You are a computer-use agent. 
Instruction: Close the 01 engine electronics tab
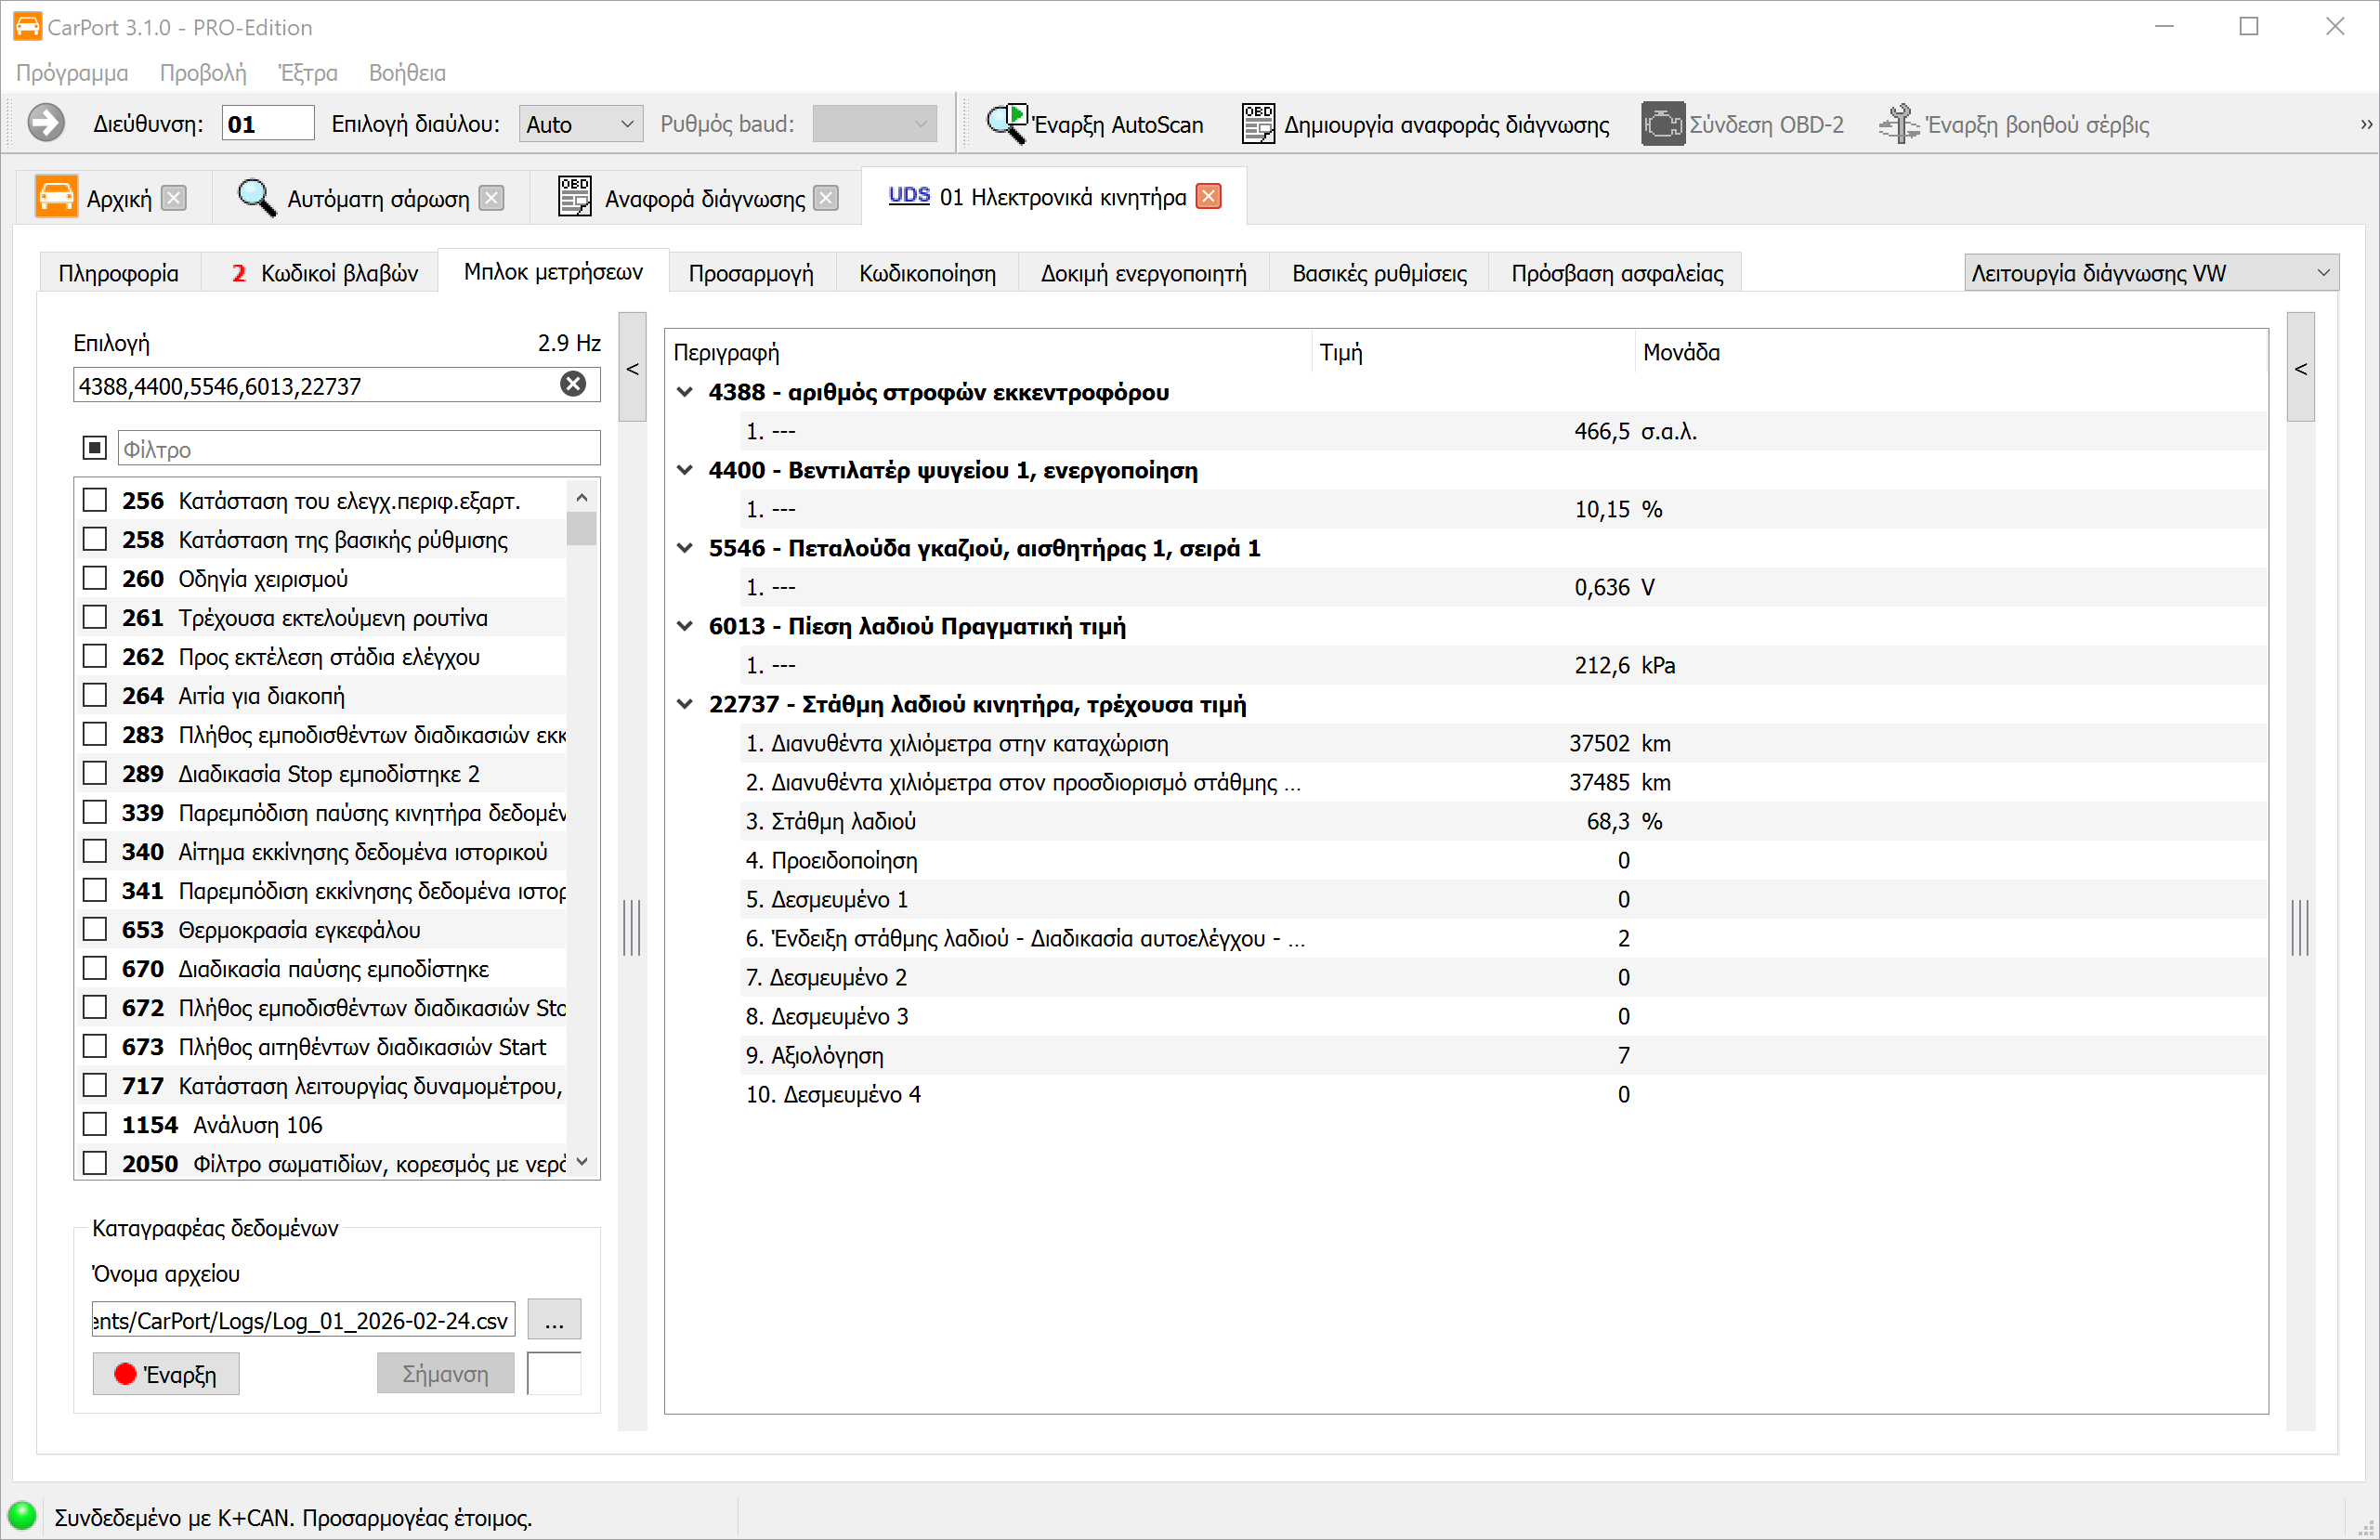click(1209, 197)
